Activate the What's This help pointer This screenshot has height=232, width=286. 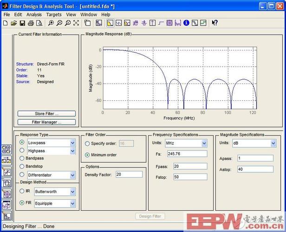(214, 23)
